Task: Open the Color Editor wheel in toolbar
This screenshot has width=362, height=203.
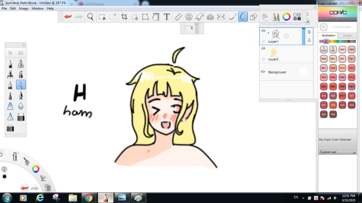Action: [x=286, y=17]
